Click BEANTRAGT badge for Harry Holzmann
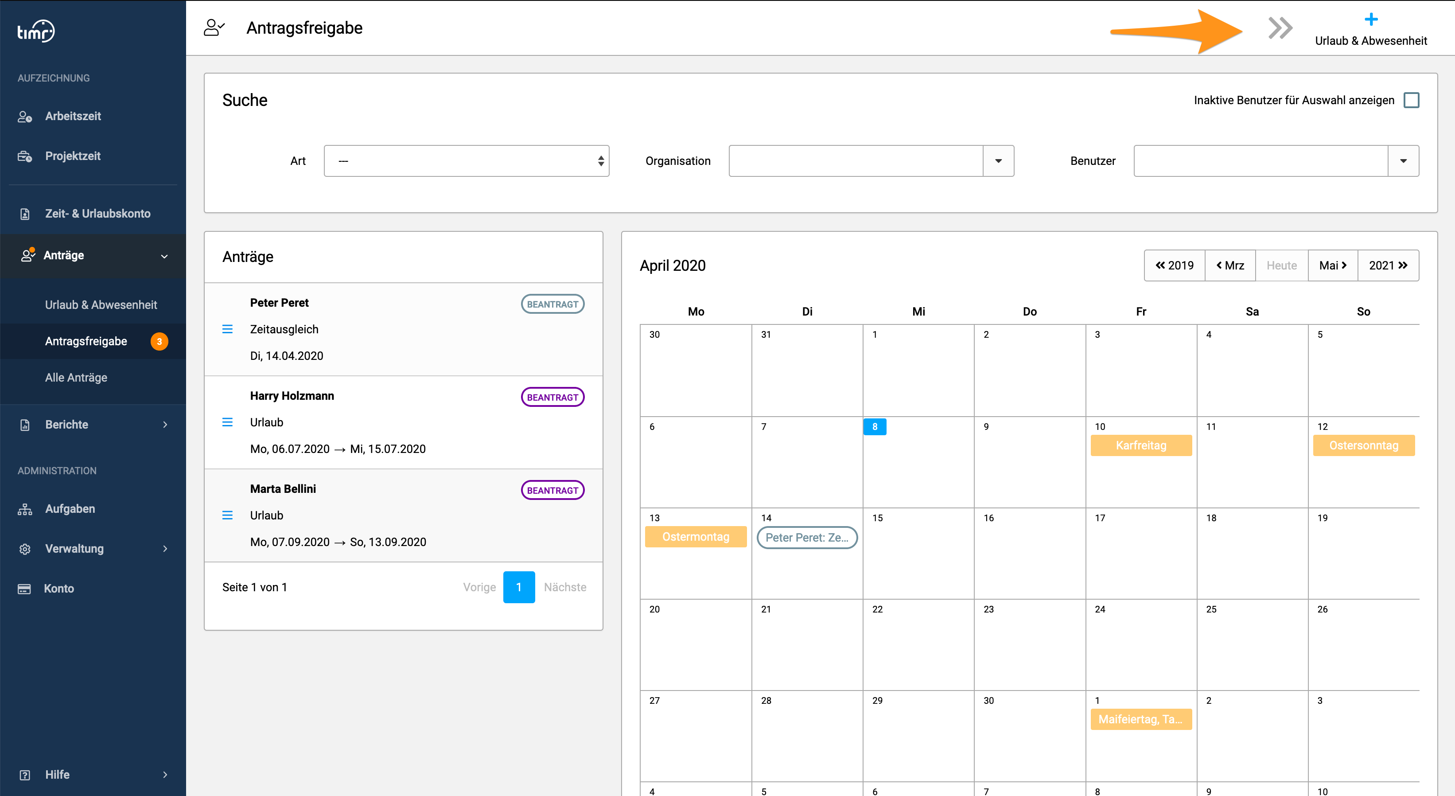 pos(552,397)
